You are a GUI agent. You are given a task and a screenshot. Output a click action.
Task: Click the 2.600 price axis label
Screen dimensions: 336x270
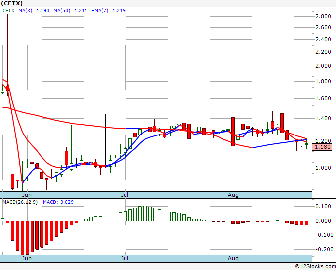coord(323,28)
